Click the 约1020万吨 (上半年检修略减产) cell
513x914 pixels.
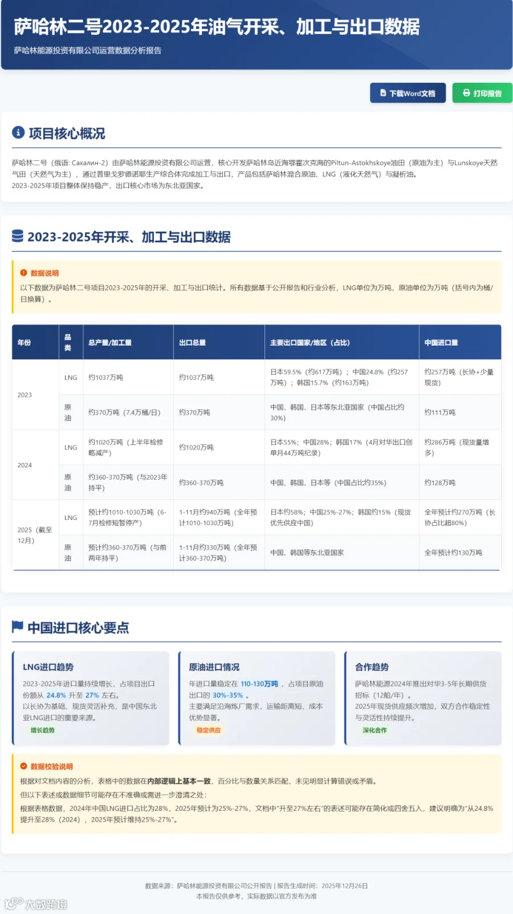pyautogui.click(x=128, y=448)
